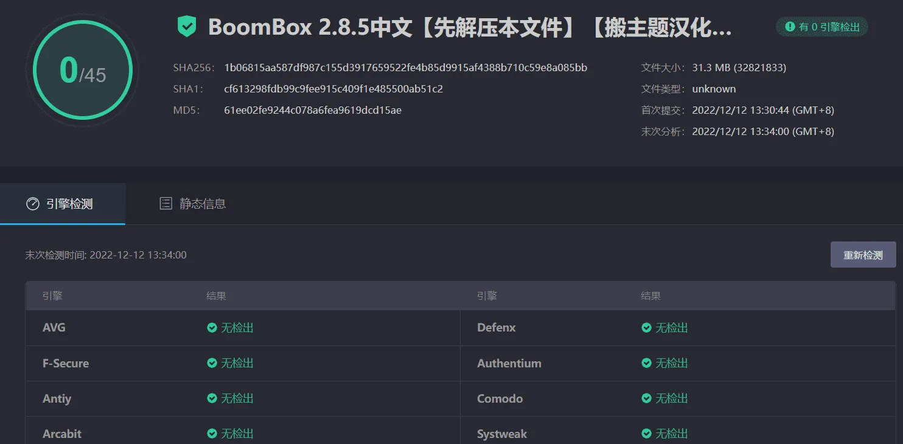The image size is (903, 444).
Task: Click the SHA256: label
Action: (x=193, y=68)
